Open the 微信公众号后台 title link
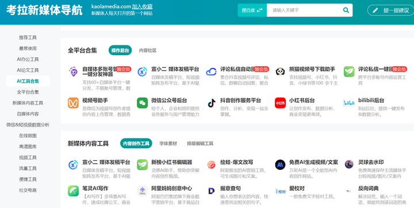 tap(169, 101)
